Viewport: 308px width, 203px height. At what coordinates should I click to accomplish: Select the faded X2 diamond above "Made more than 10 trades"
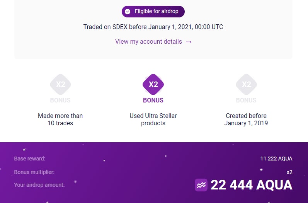click(60, 84)
